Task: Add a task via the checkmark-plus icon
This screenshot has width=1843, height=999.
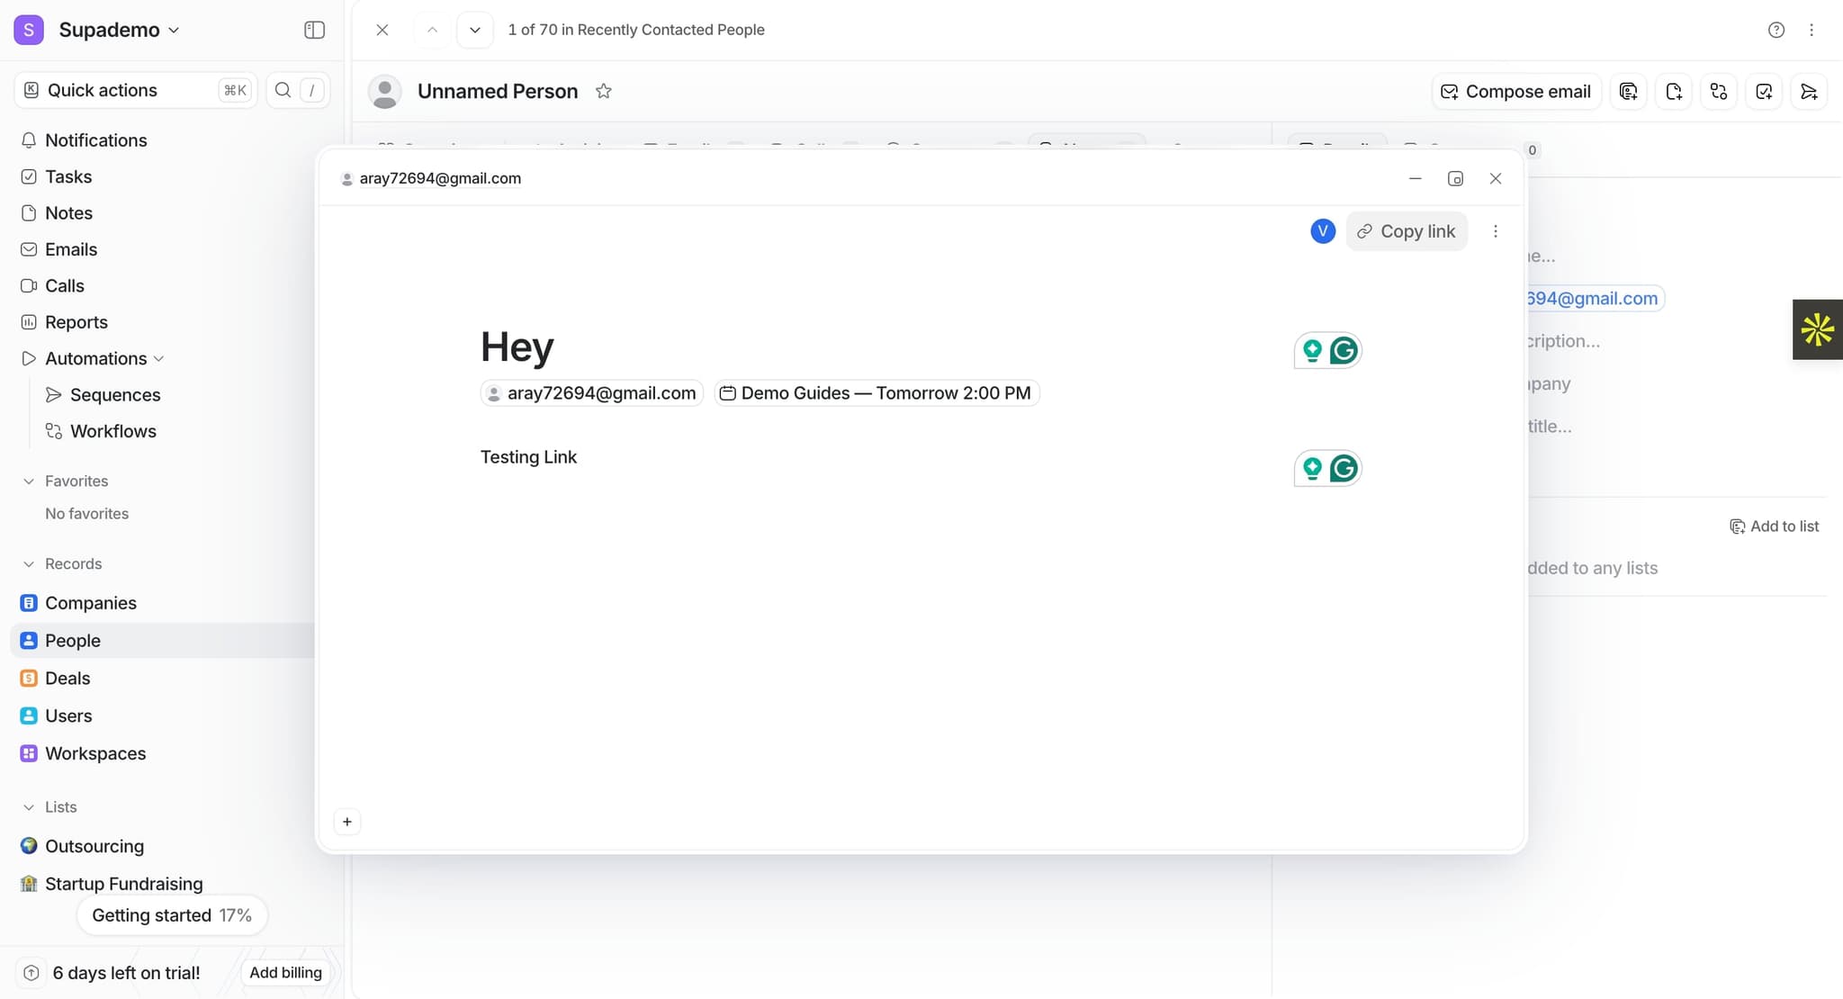Action: click(1764, 91)
